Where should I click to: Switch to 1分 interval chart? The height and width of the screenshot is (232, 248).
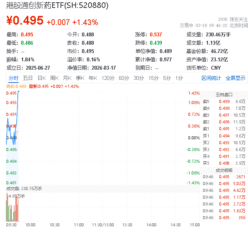[179, 78]
